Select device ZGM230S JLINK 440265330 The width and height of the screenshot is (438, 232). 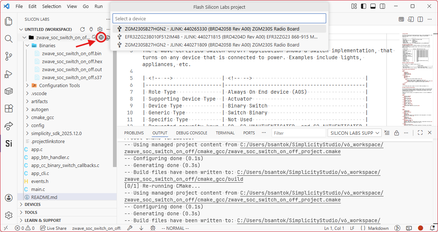point(219,29)
